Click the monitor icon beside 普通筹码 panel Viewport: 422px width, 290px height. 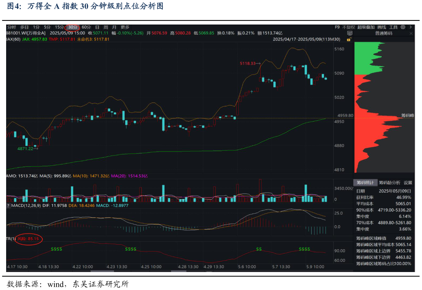[x=350, y=33]
